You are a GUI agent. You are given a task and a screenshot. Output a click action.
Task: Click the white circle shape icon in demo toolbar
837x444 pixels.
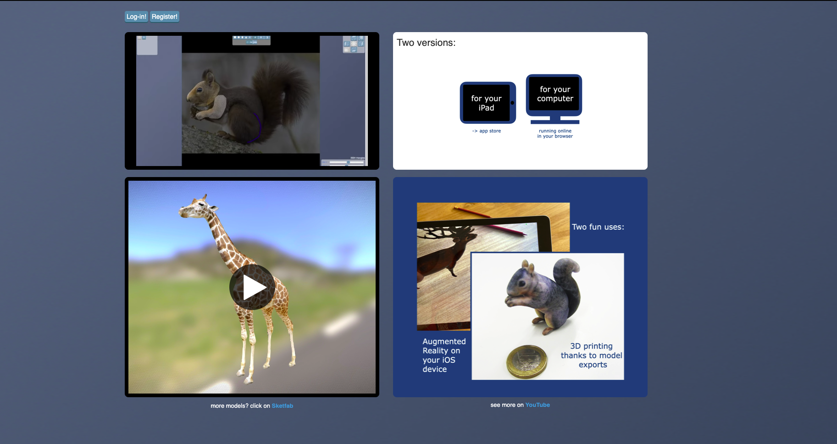click(x=239, y=37)
